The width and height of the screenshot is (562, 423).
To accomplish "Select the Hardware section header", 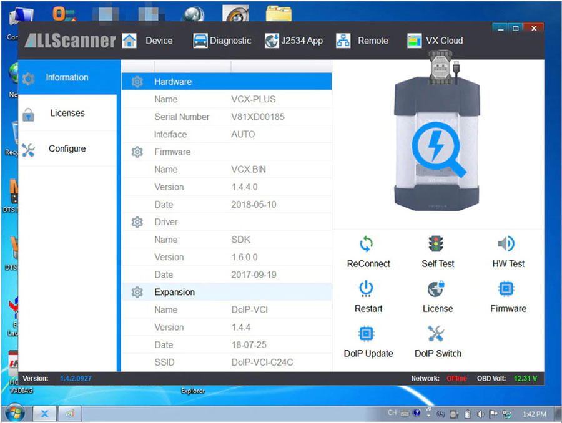I will [x=227, y=82].
